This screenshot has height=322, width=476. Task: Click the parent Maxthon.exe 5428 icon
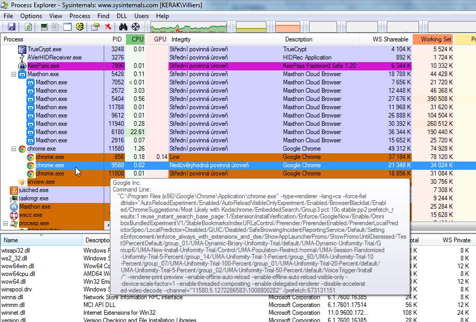pos(22,74)
